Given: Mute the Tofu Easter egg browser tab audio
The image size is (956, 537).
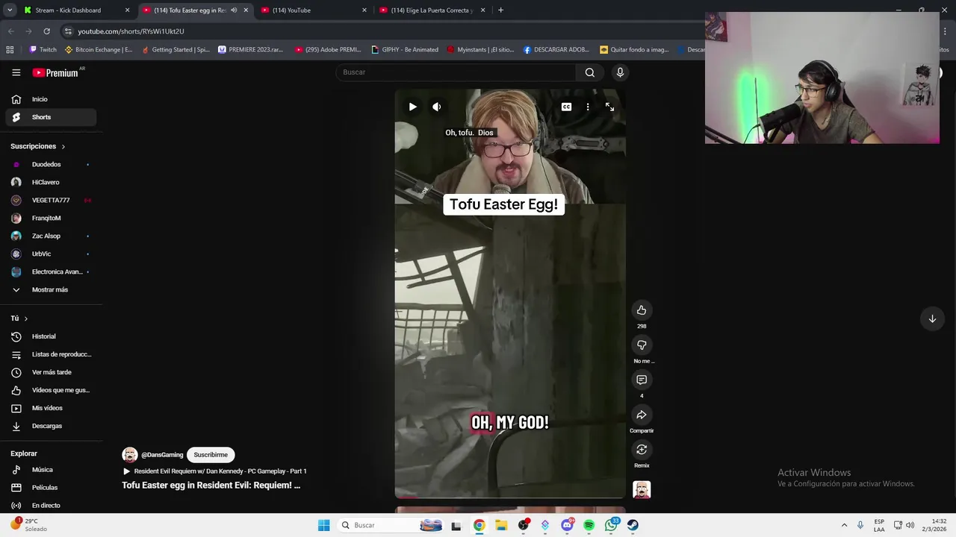Looking at the screenshot, I should (x=234, y=10).
